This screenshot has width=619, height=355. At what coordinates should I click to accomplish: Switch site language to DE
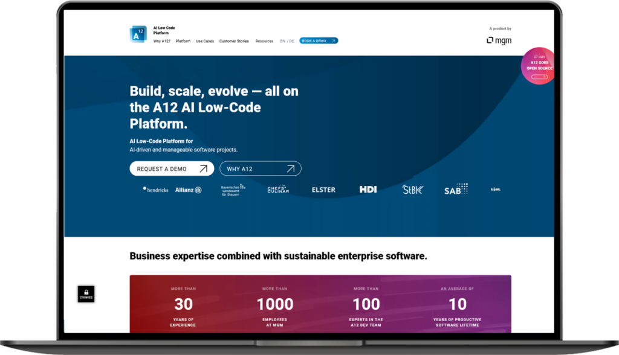tap(292, 41)
